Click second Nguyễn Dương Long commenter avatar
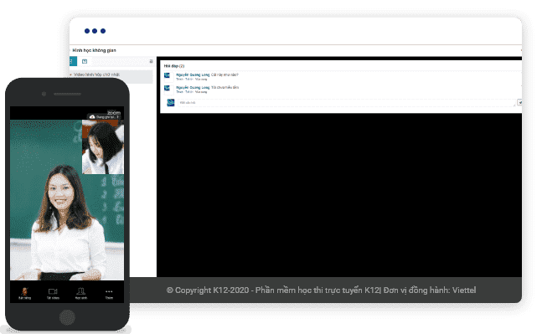 167,89
